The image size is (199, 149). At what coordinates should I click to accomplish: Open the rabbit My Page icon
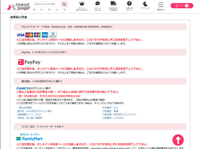(x=145, y=5)
